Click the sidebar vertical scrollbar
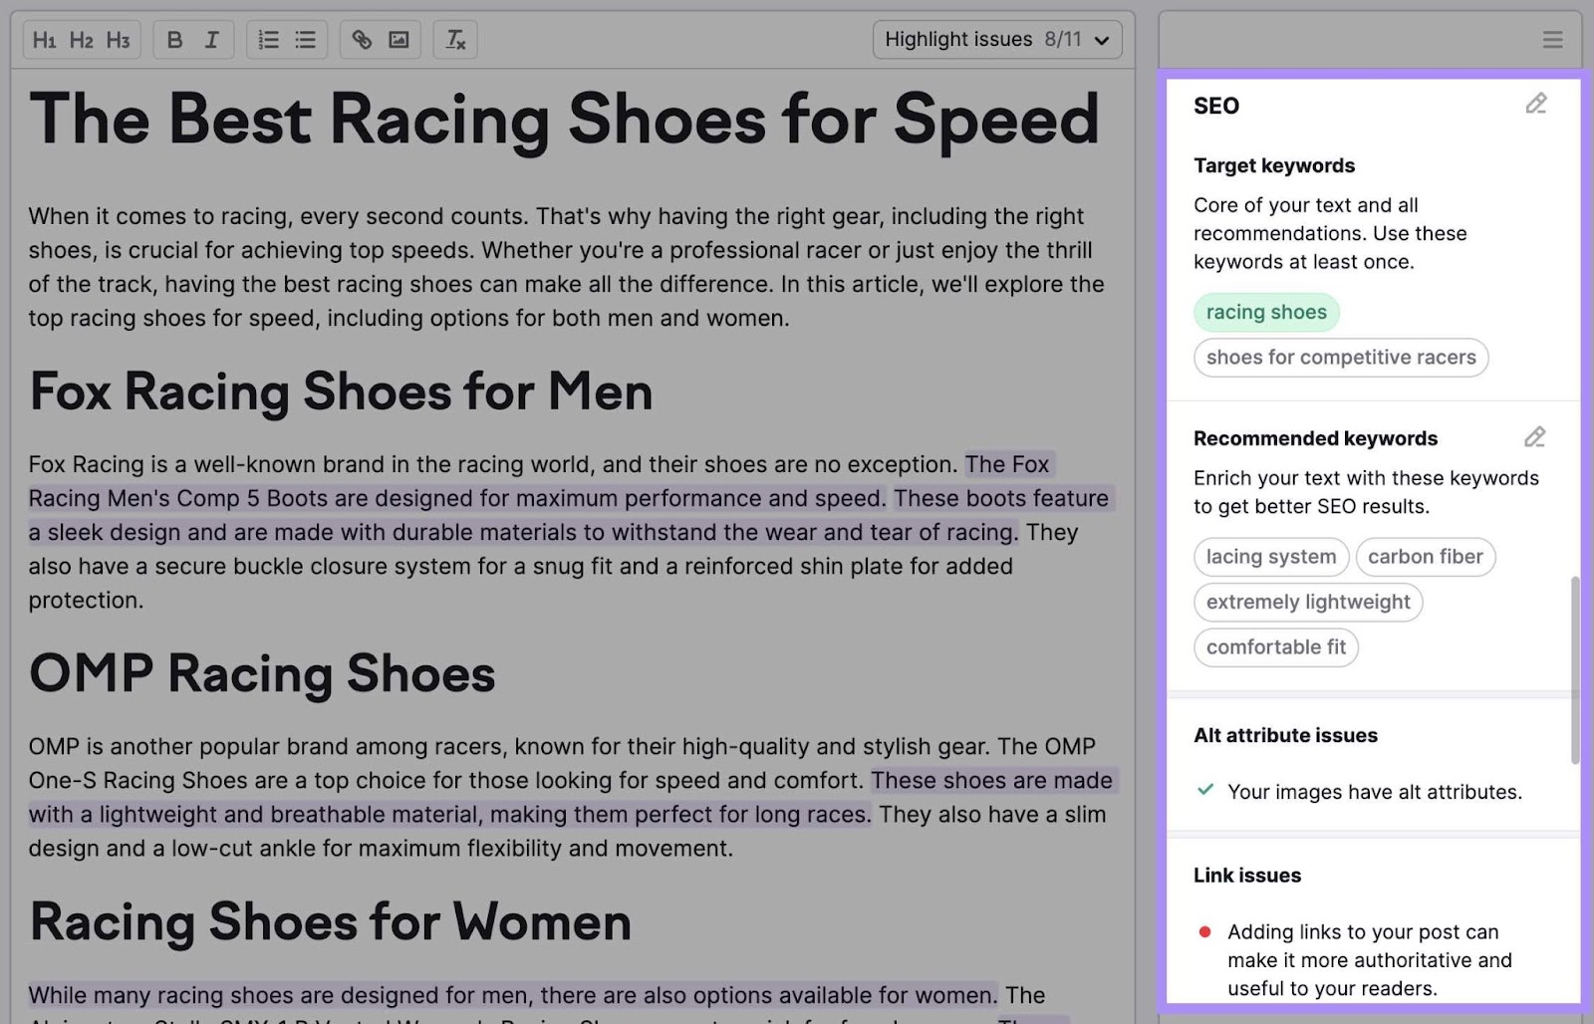Screen dimensions: 1594x1024 (1574, 669)
